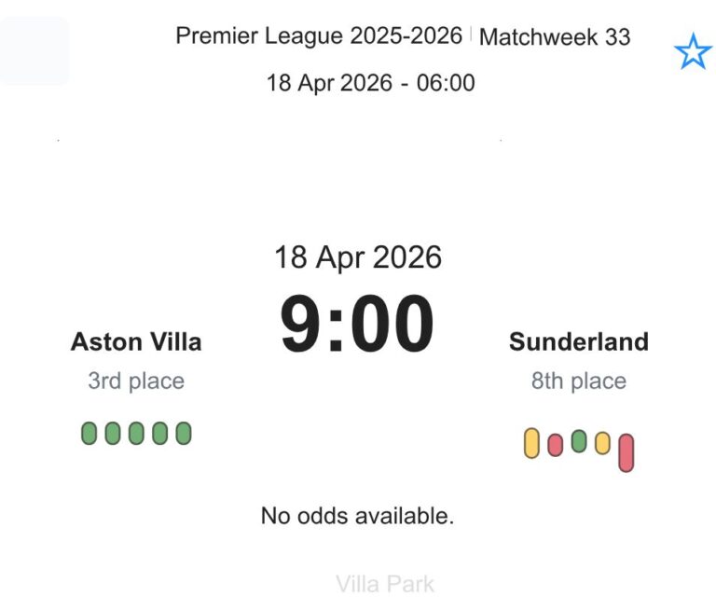This screenshot has height=610, width=716.
Task: Click Aston Villa's middle green form indicator
Action: (136, 434)
